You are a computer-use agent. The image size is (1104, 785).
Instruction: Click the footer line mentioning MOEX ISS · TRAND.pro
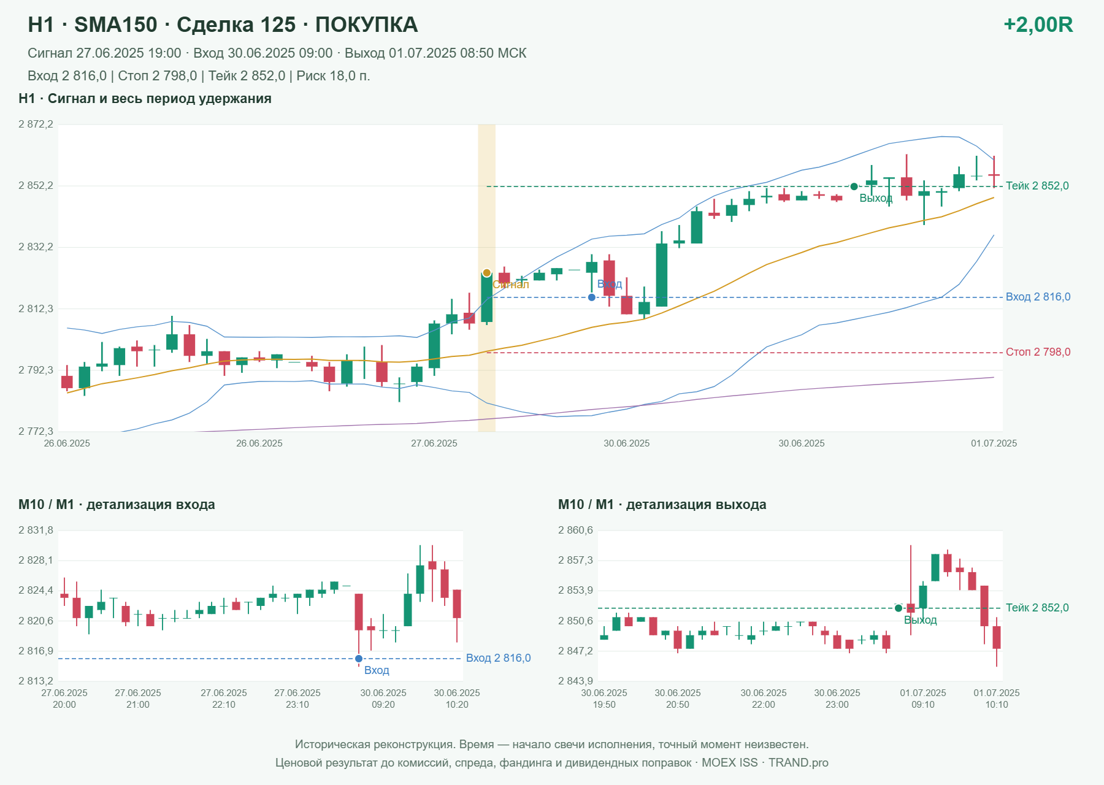coord(552,763)
